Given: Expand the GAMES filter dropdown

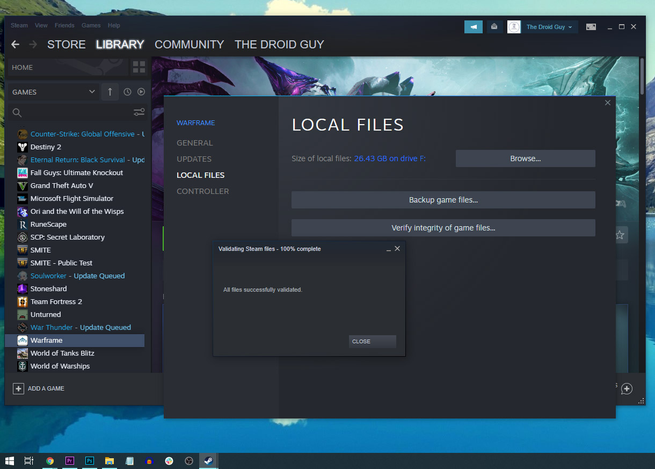Looking at the screenshot, I should [x=54, y=92].
